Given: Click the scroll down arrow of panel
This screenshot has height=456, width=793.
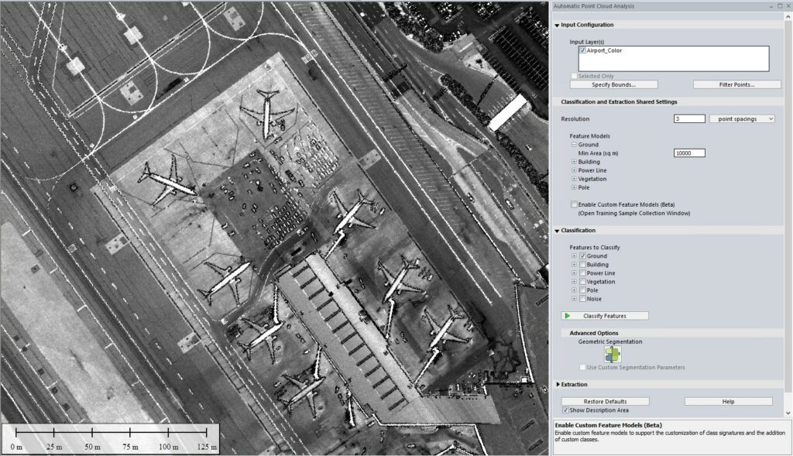Looking at the screenshot, I should point(788,413).
